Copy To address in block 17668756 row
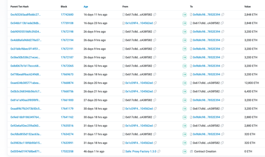 click(x=222, y=92)
